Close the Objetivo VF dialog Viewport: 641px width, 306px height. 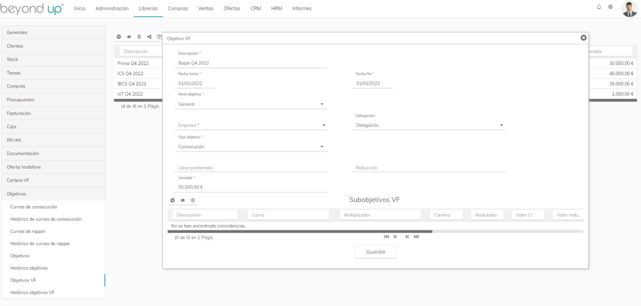click(583, 38)
